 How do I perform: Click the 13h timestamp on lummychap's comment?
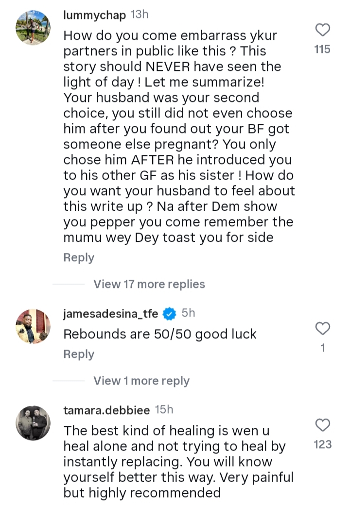140,15
